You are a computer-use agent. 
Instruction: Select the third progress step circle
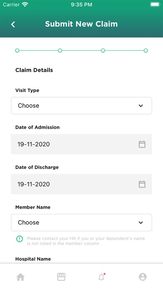[103, 50]
